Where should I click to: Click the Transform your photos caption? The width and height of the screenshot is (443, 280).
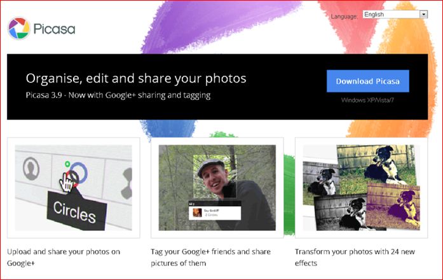point(355,257)
